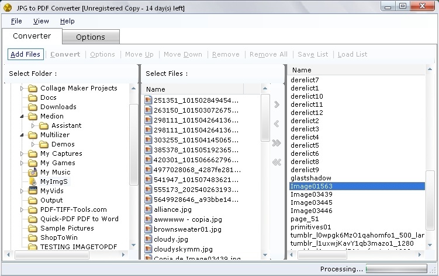Select the cloudy.jpg file icon
439x276 pixels.
pos(148,239)
